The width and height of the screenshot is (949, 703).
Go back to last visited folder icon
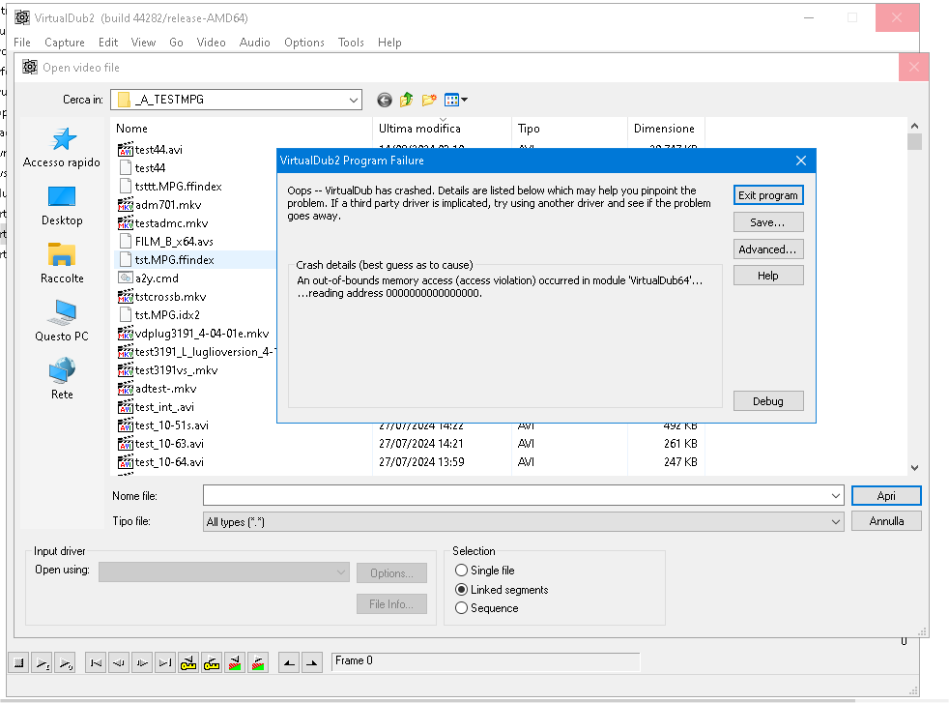click(384, 100)
